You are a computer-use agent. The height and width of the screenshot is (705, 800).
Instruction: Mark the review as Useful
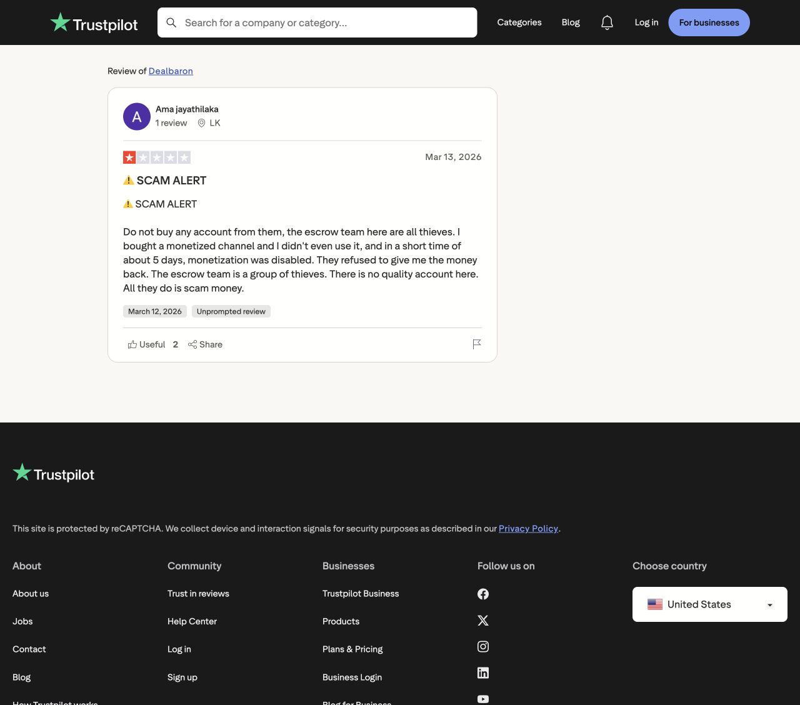tap(147, 344)
